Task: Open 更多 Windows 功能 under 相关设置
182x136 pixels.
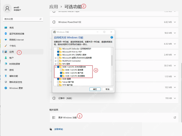Action: (x=114, y=117)
